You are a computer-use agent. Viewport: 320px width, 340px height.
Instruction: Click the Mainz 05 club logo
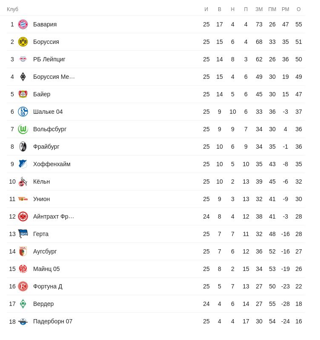23,269
